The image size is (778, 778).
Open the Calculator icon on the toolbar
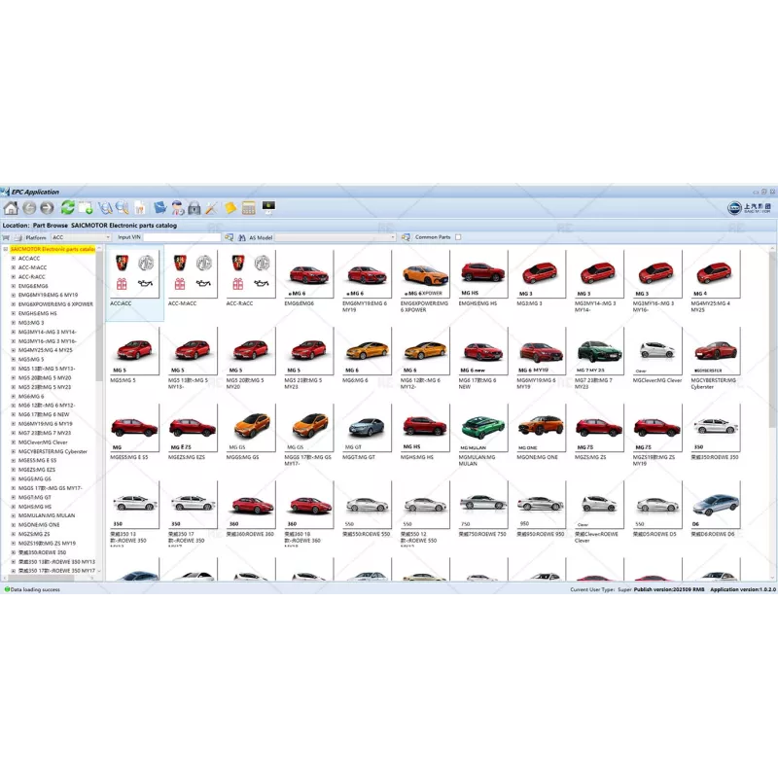(249, 206)
